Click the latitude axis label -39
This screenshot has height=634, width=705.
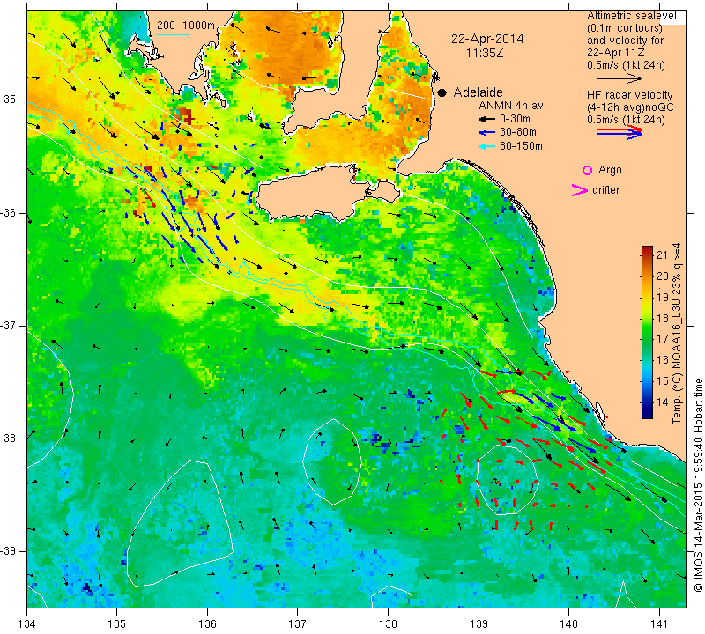pyautogui.click(x=8, y=551)
